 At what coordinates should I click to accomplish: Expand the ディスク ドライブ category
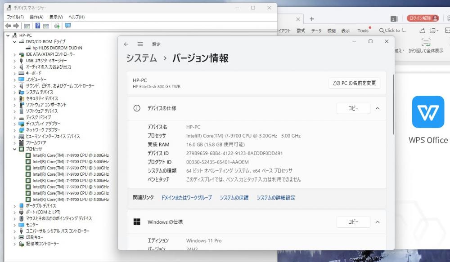tap(14, 118)
